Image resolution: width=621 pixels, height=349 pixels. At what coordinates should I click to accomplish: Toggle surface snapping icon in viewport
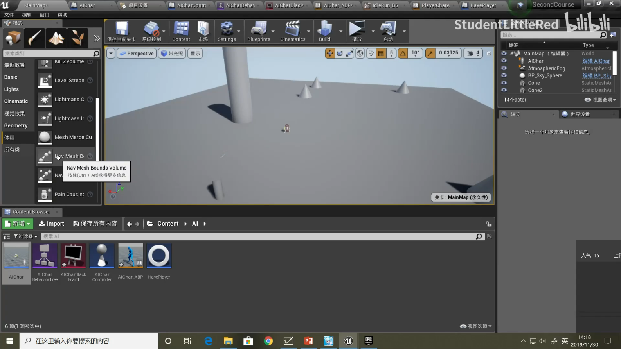point(371,54)
